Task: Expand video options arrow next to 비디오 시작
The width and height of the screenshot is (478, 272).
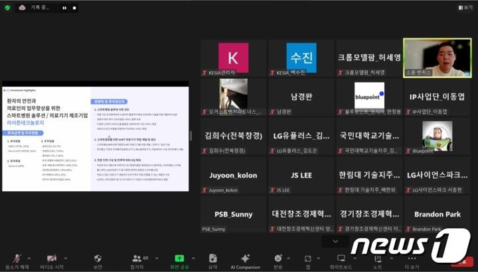Action: click(65, 258)
